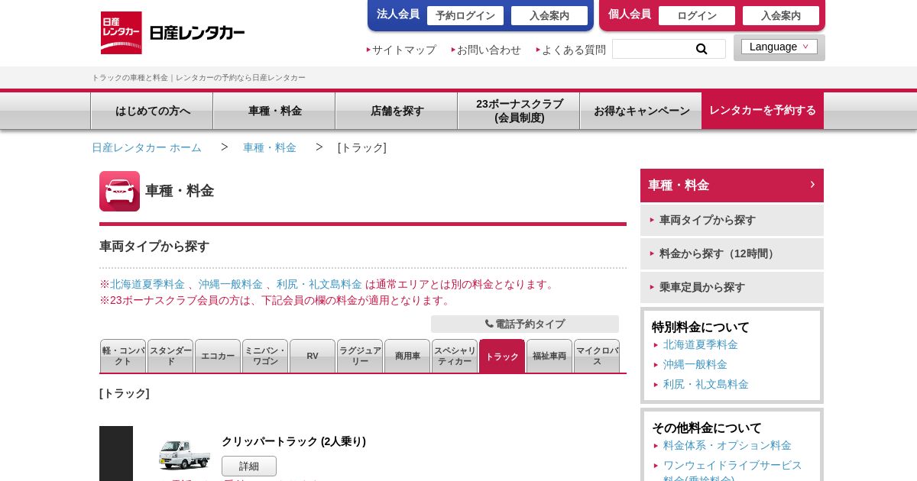Open the お得なキャンペーン menu

[641, 111]
